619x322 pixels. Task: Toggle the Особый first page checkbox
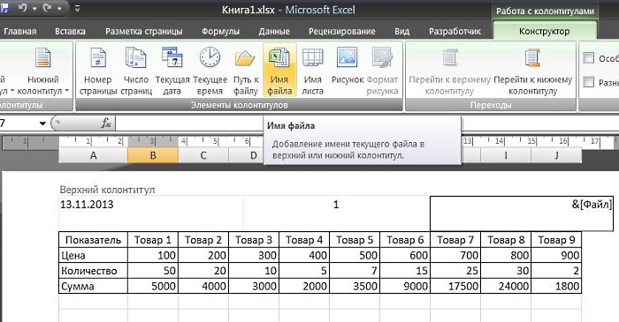589,58
